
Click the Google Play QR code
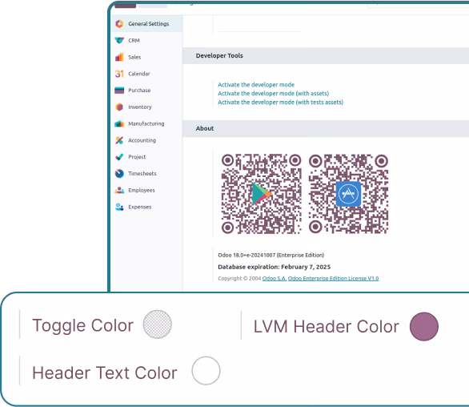261,194
